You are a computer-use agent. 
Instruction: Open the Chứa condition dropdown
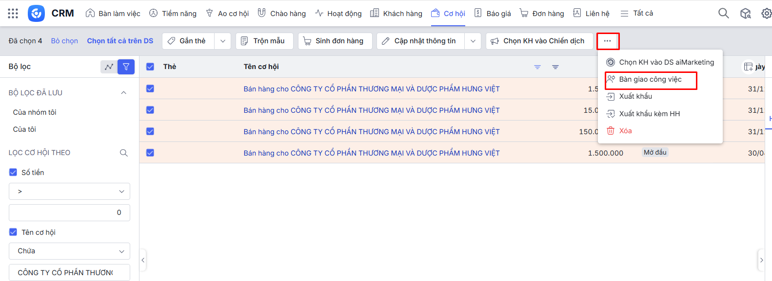tap(69, 251)
